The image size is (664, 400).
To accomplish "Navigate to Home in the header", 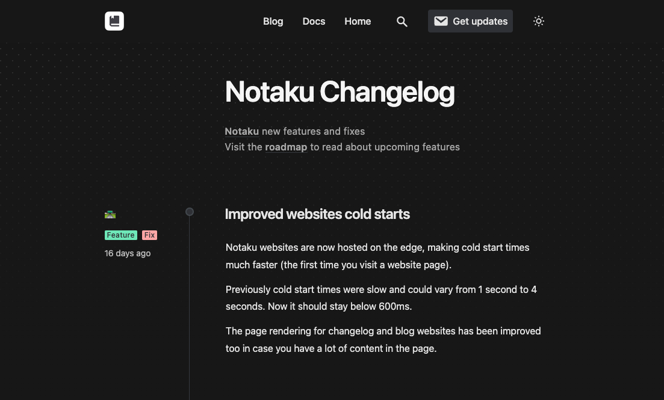I will click(x=358, y=21).
